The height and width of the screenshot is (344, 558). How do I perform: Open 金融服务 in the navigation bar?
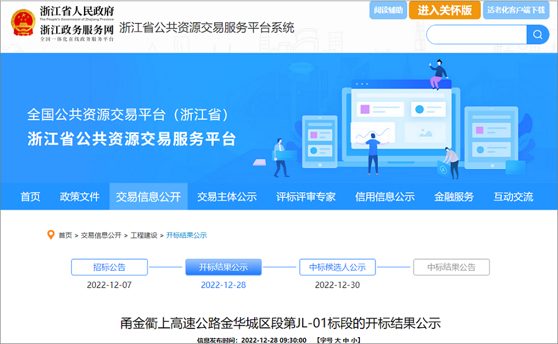click(454, 197)
